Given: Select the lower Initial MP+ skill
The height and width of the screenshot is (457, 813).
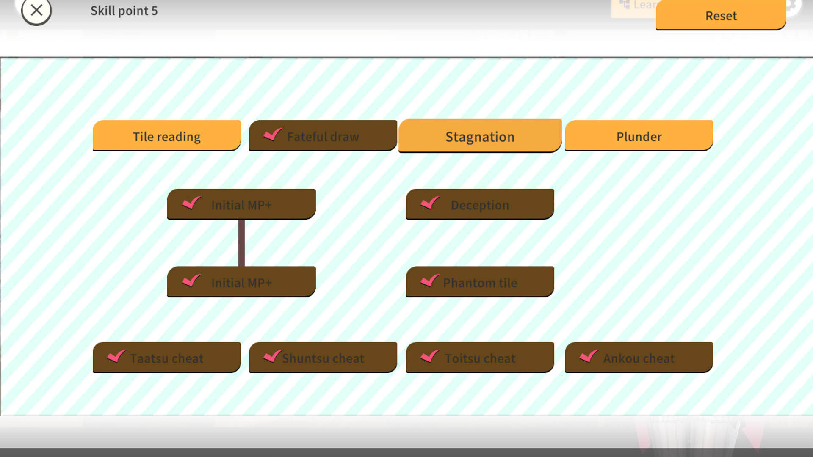Looking at the screenshot, I should click(241, 282).
